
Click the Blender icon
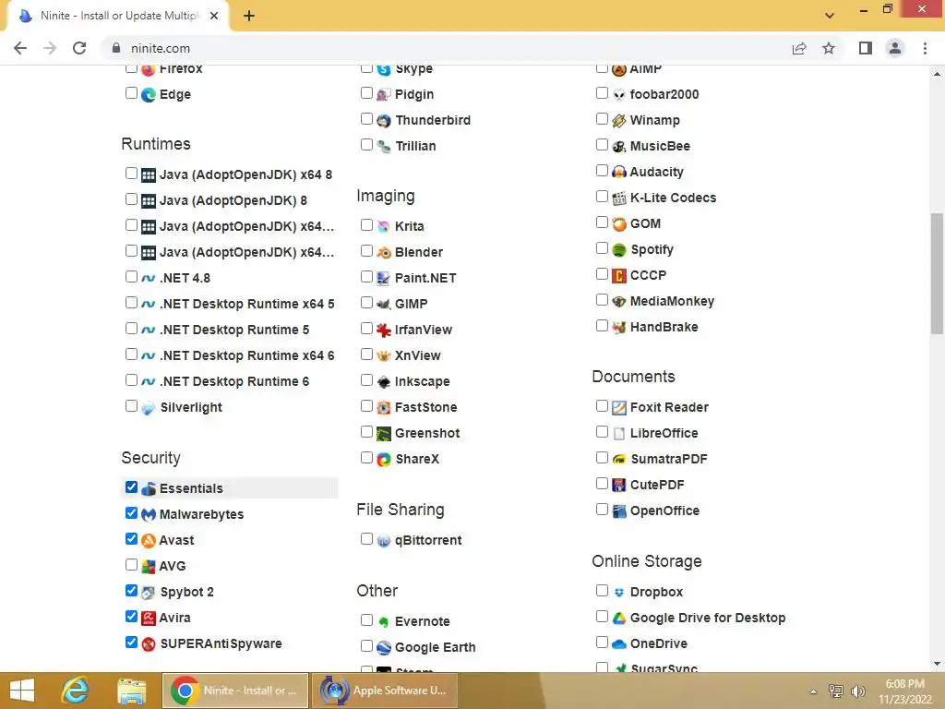[384, 253]
